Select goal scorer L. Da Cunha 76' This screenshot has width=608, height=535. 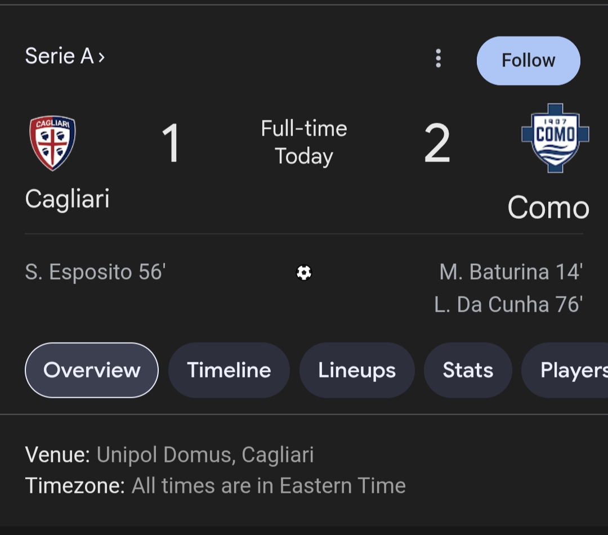pos(508,304)
